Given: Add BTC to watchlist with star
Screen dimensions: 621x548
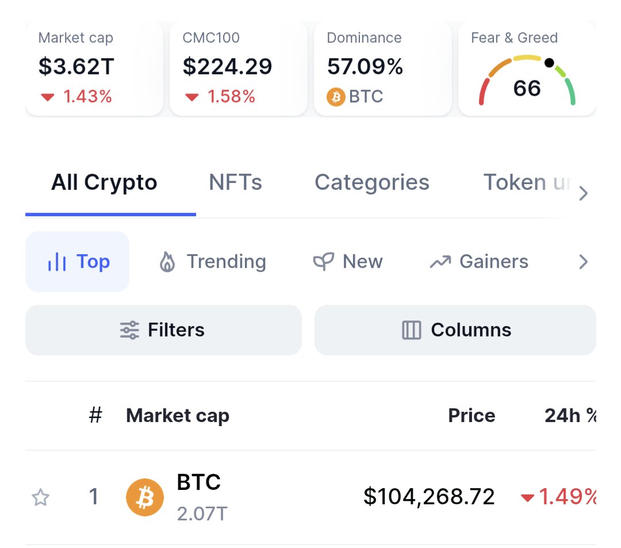Looking at the screenshot, I should [x=40, y=497].
